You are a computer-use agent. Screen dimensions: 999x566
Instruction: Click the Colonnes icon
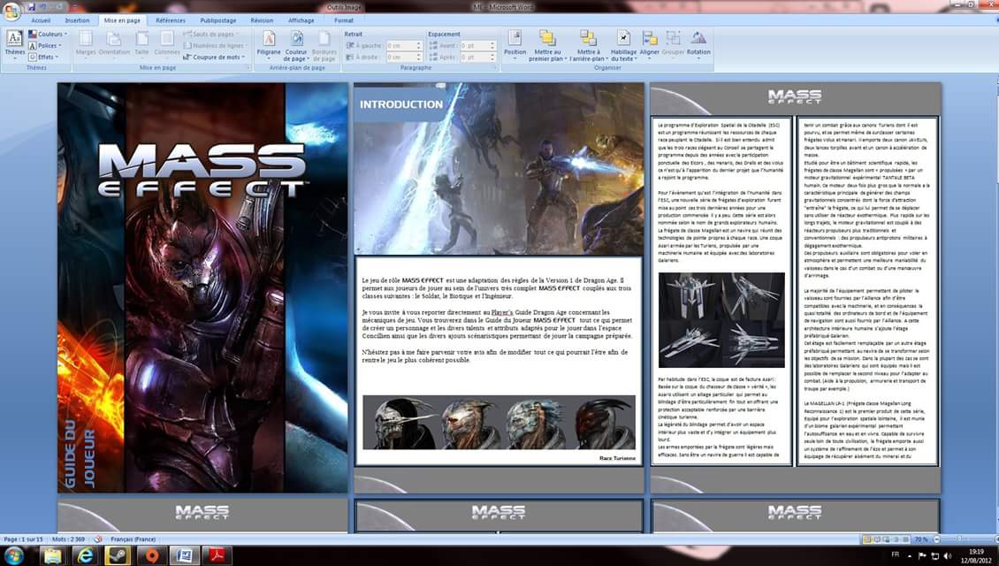tap(167, 43)
